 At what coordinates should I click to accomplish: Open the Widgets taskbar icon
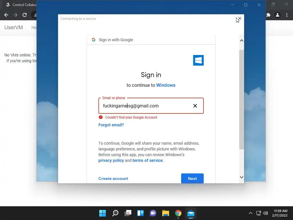click(140, 213)
